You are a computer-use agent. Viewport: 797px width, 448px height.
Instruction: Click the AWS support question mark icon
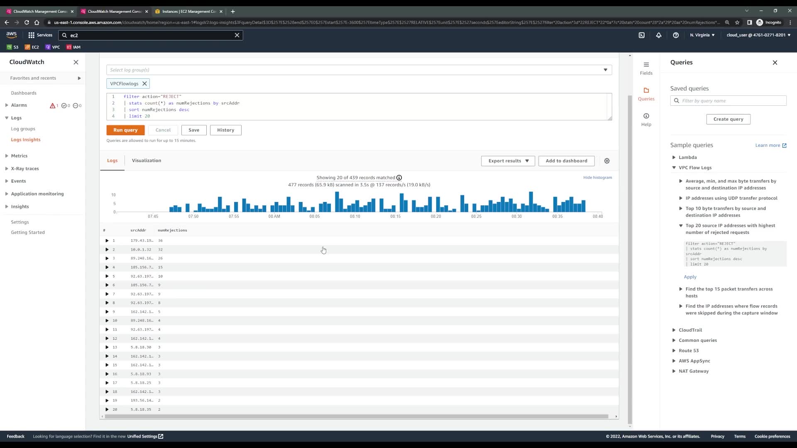676,35
